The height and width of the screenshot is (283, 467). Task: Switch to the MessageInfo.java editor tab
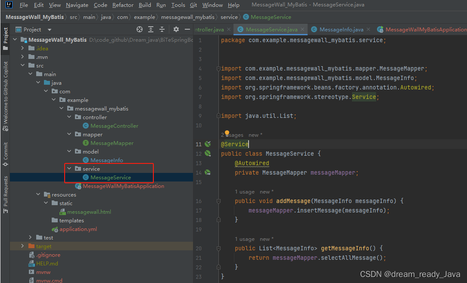(x=341, y=29)
